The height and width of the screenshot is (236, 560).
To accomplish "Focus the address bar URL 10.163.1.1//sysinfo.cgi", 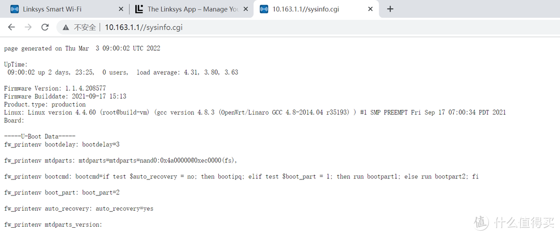I will (x=144, y=27).
